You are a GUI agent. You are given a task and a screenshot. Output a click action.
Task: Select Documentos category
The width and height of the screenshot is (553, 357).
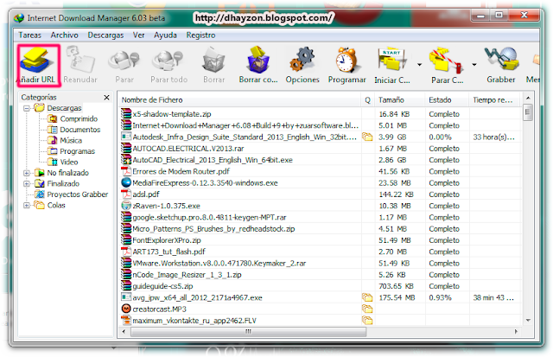(80, 130)
